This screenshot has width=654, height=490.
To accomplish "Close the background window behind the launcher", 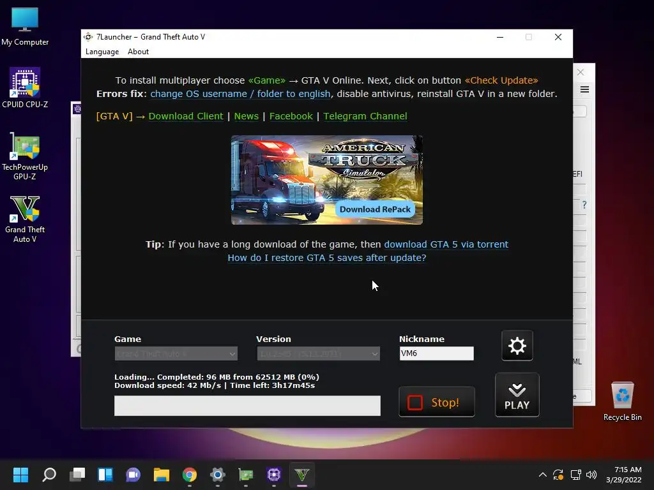I will coord(581,72).
